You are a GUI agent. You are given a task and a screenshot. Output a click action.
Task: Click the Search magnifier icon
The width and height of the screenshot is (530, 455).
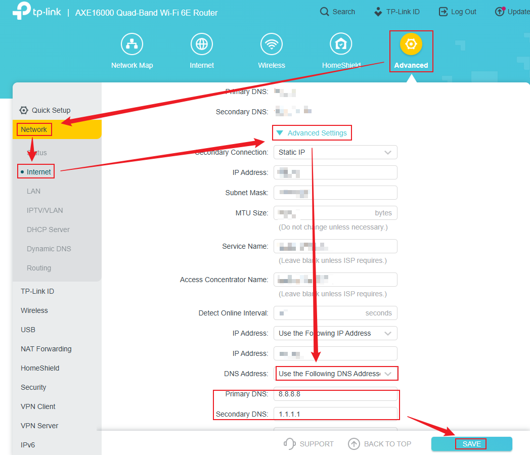click(324, 11)
